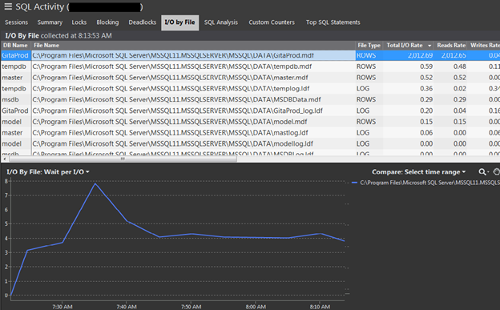Click the 2,012.69 Total I/O Rate value
The height and width of the screenshot is (310, 500).
(x=421, y=55)
